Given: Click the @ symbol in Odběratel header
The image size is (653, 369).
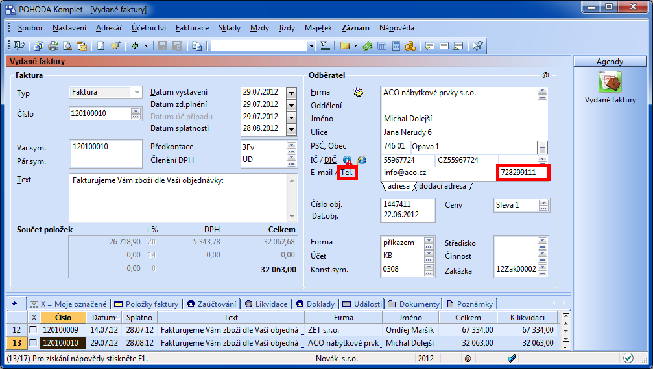Looking at the screenshot, I should (x=545, y=75).
